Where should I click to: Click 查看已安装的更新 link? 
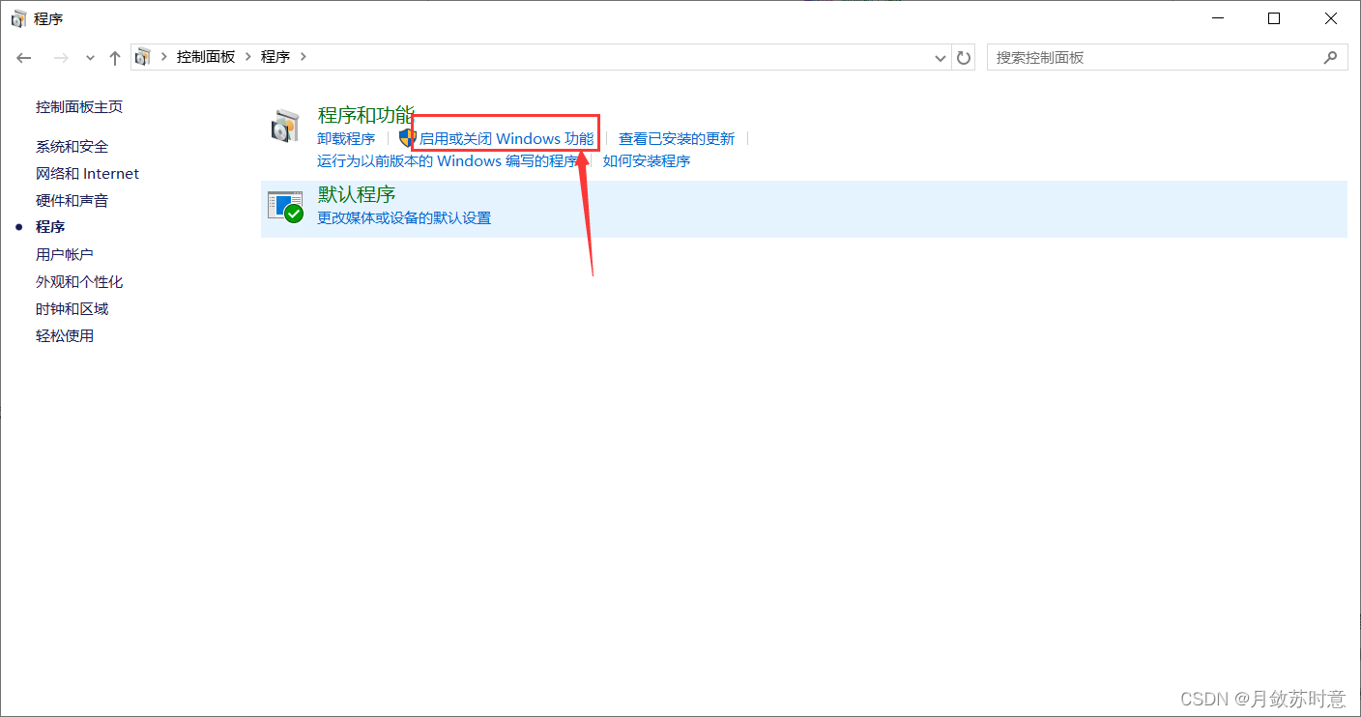pyautogui.click(x=677, y=139)
